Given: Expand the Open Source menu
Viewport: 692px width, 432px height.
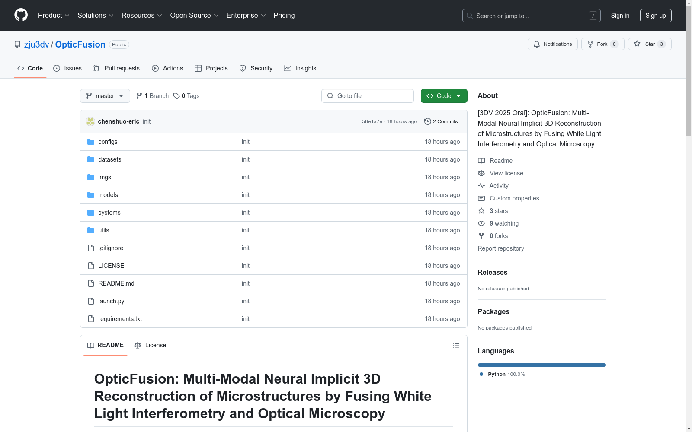Looking at the screenshot, I should [195, 15].
